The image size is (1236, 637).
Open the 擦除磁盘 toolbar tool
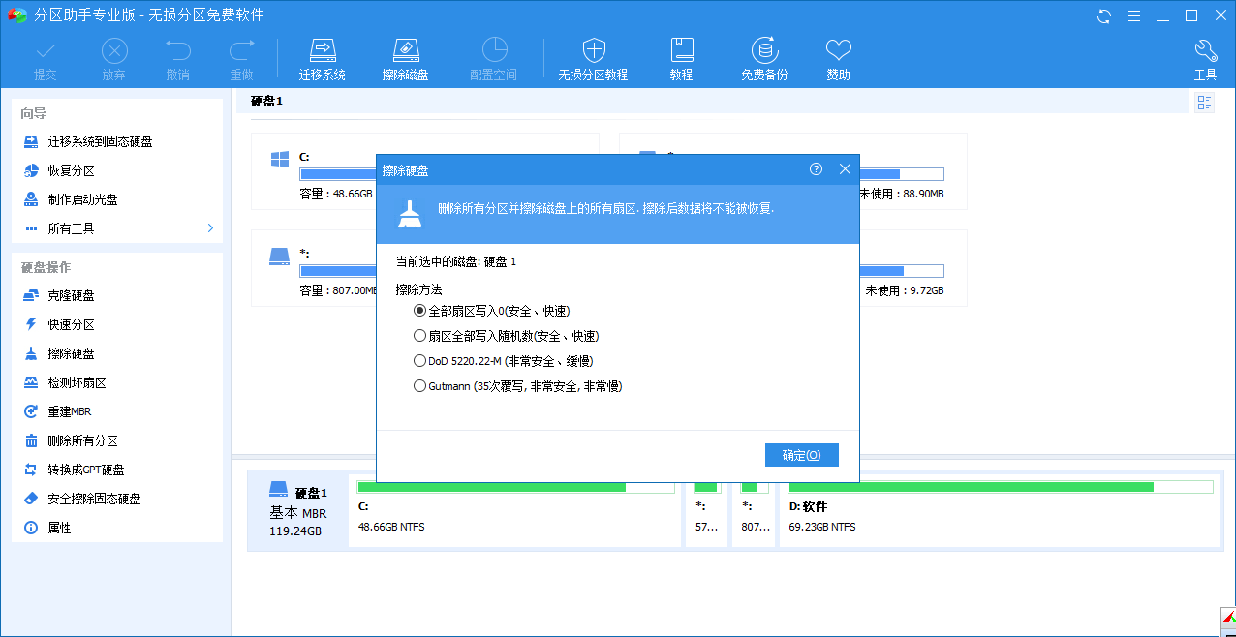tap(406, 58)
